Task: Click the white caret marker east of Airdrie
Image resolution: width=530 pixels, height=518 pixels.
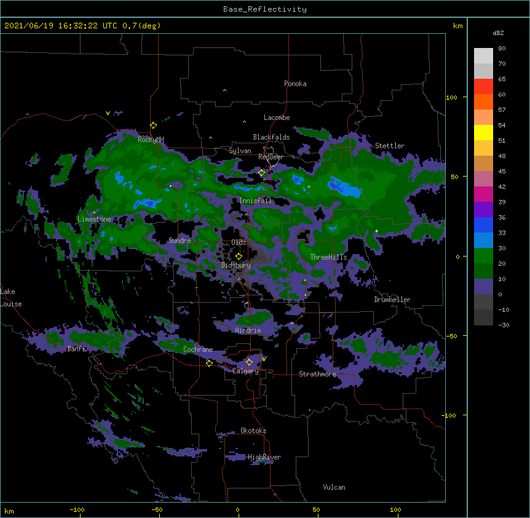Action: point(293,324)
